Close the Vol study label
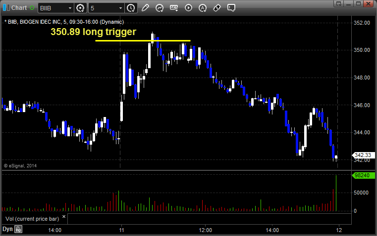This screenshot has height=236, width=377. [x=64, y=217]
